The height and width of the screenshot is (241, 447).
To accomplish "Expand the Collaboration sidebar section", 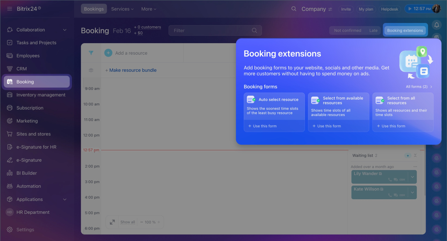I will (65, 30).
